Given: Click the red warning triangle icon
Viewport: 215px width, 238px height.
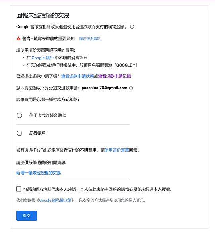Looking at the screenshot, I should (x=19, y=39).
